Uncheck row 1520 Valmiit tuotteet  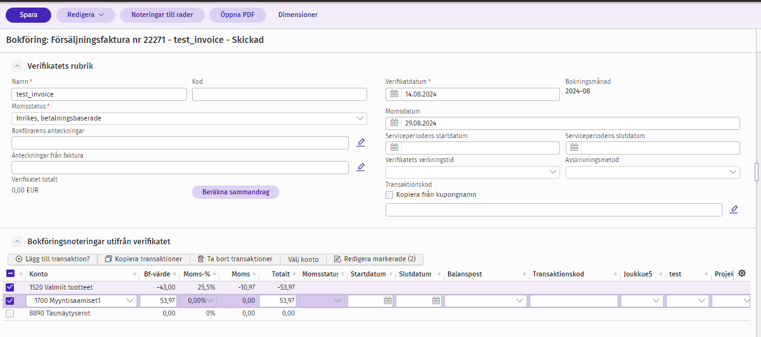[10, 287]
